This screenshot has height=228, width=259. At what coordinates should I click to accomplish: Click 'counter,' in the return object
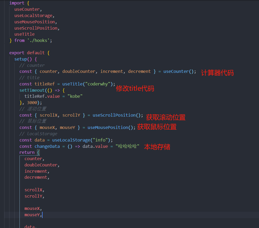[x=34, y=159]
